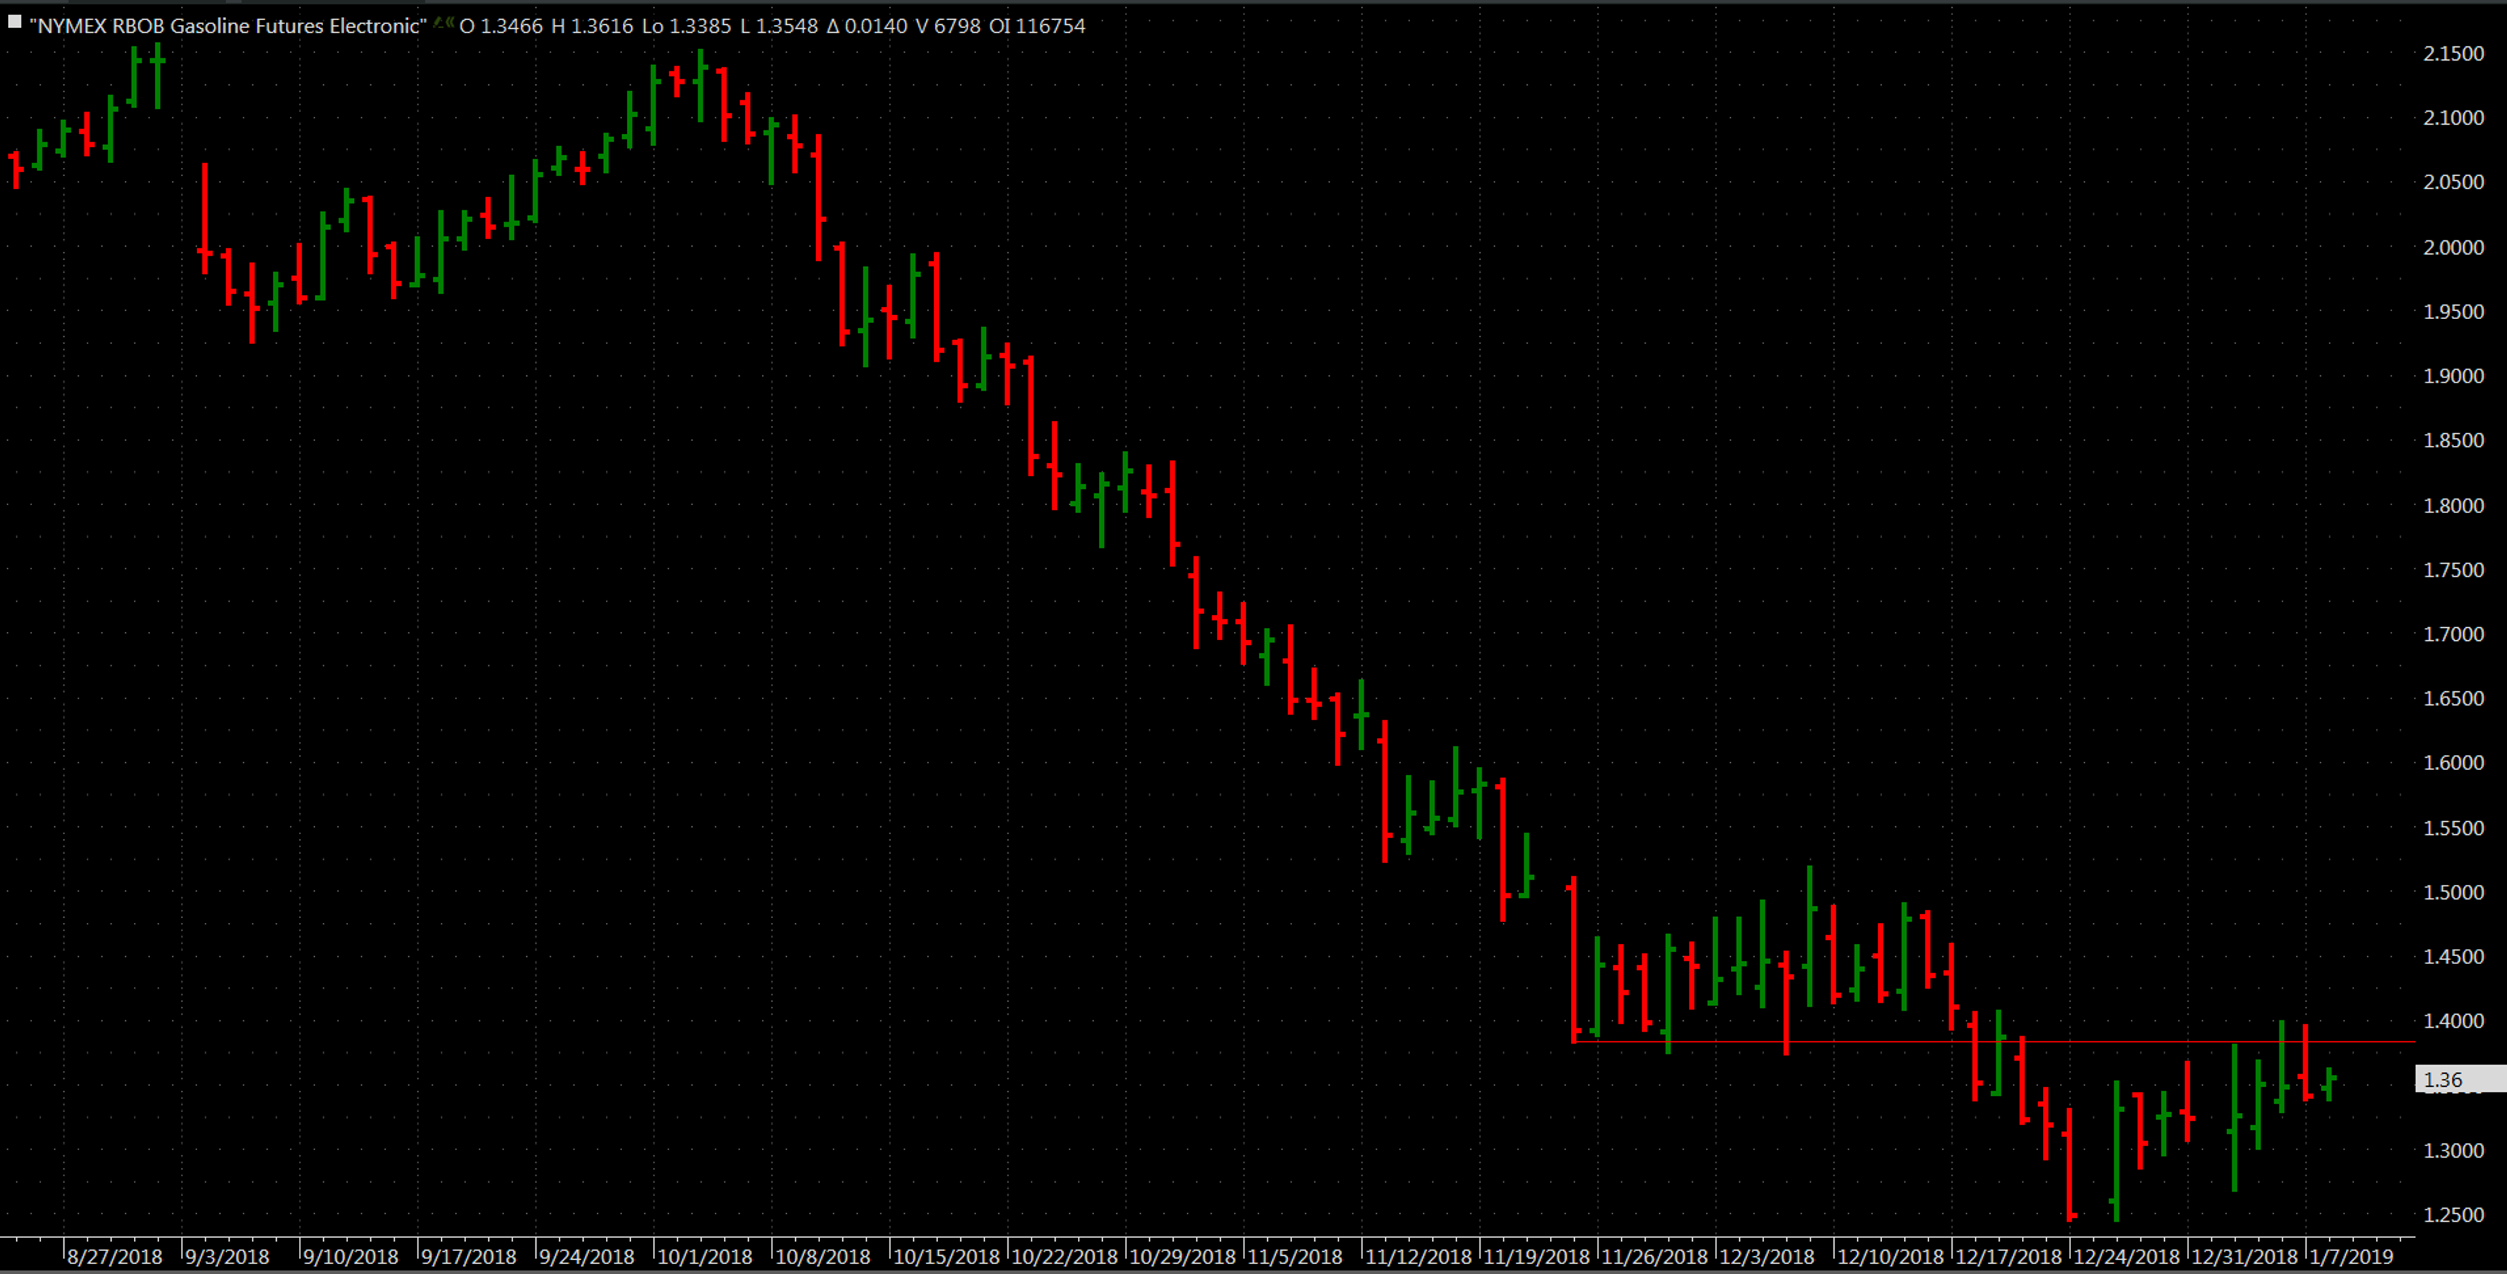Click the 2.0000 price axis label

2453,248
